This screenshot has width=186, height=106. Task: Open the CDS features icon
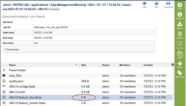[x=156, y=3]
